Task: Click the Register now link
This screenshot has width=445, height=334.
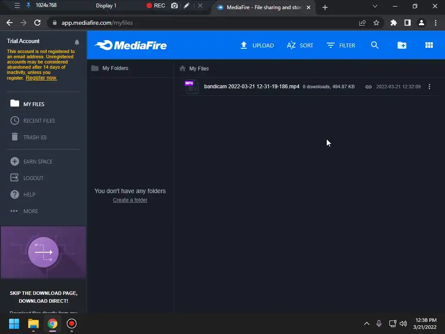Action: [41, 78]
